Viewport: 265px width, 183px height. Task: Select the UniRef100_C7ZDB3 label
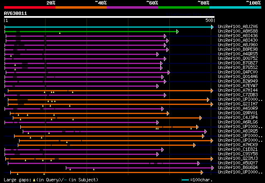[238, 95]
